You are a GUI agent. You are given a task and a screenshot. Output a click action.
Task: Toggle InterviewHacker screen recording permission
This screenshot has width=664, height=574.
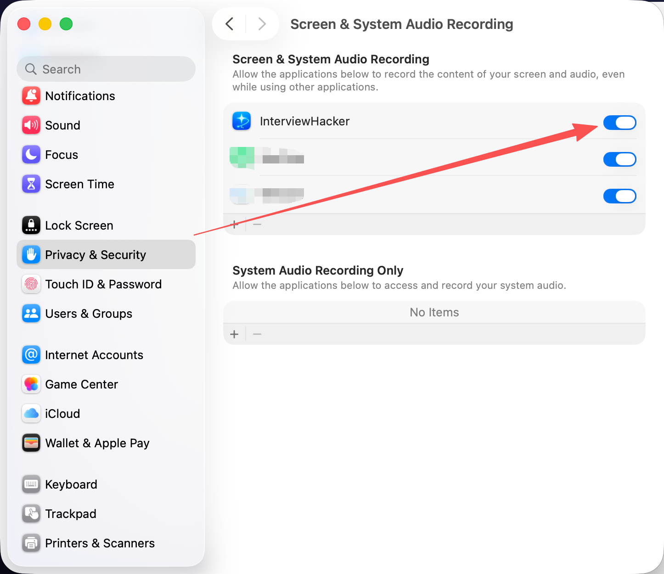(619, 123)
